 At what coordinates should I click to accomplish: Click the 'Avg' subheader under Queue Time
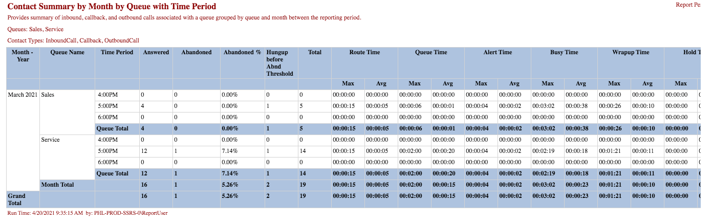pyautogui.click(x=448, y=83)
